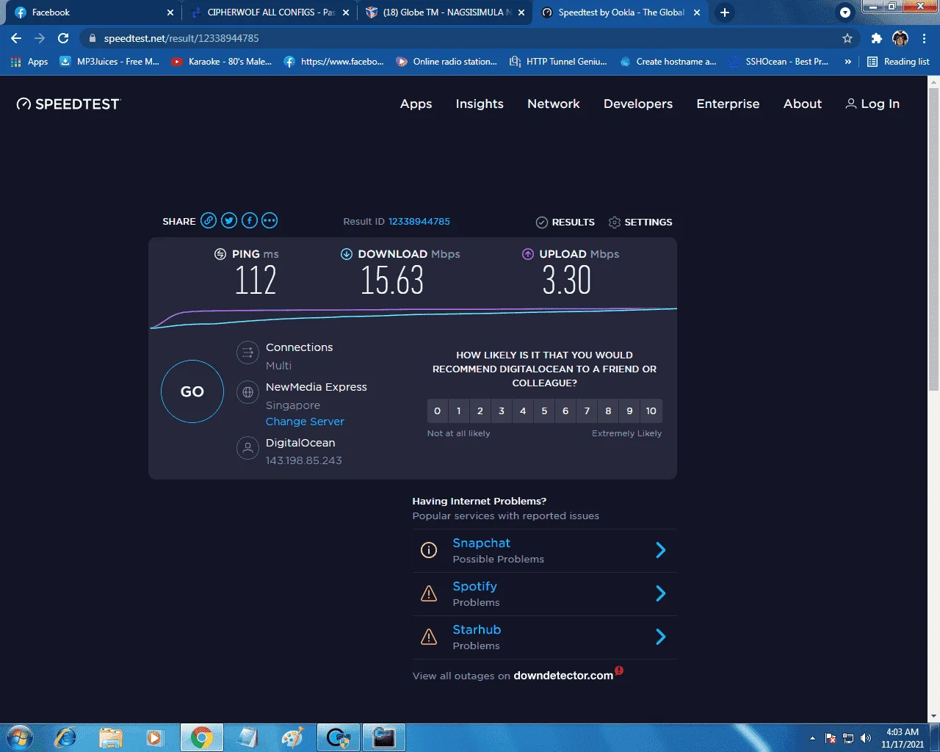940x752 pixels.
Task: Open the Chrome tab search dropdown
Action: coord(845,12)
